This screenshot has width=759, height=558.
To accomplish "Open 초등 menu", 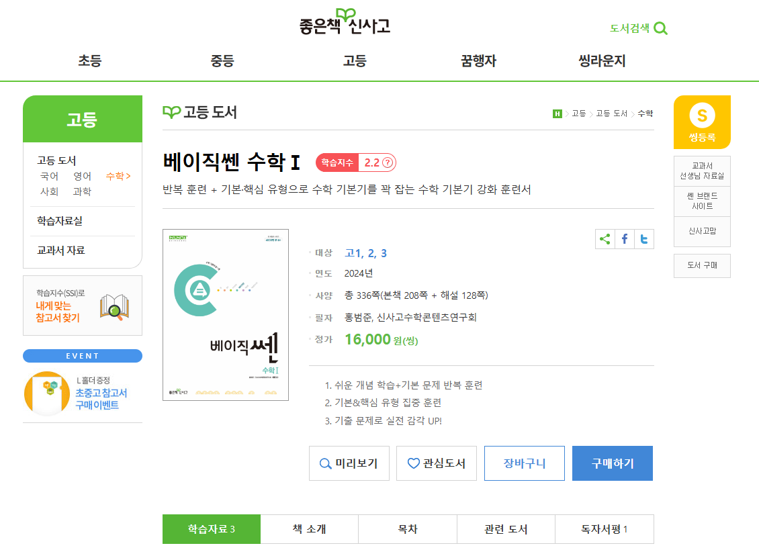I will pyautogui.click(x=89, y=61).
